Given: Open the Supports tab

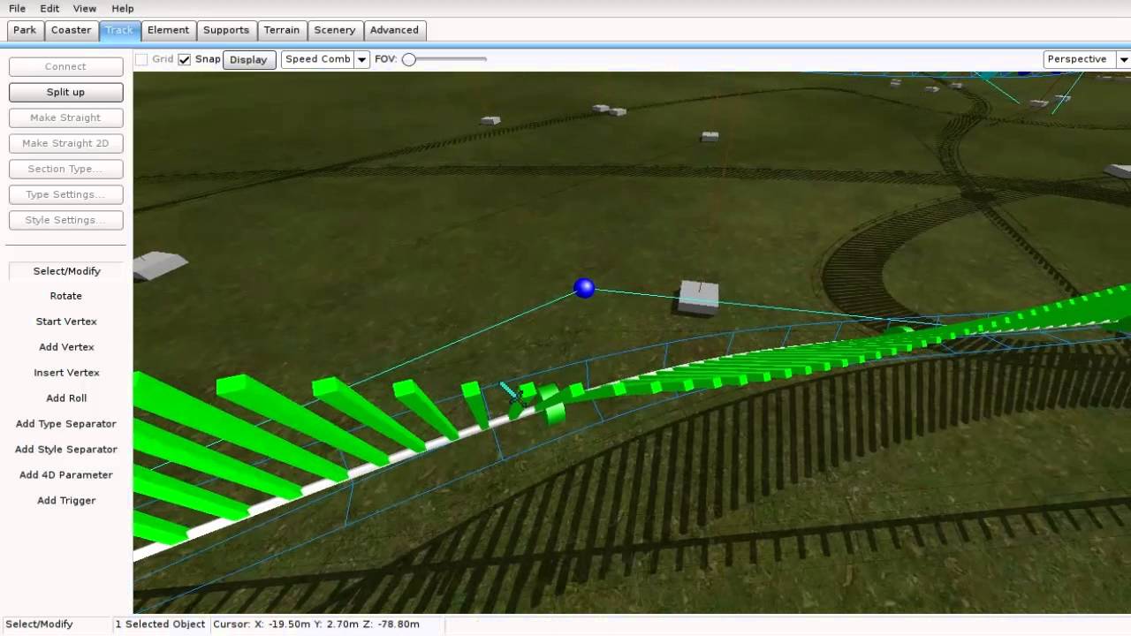Looking at the screenshot, I should tap(226, 30).
